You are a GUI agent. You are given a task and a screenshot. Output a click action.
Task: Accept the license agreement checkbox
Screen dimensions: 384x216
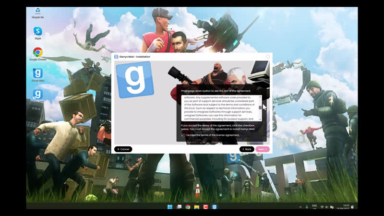coord(183,135)
